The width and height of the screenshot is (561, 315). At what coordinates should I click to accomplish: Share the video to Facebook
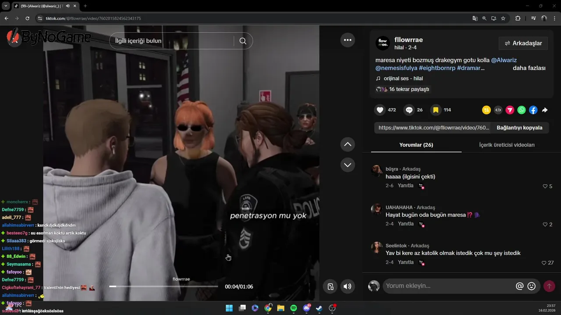tap(533, 110)
